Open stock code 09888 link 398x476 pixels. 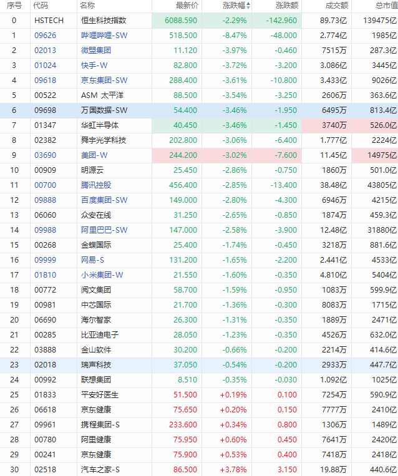(x=46, y=200)
